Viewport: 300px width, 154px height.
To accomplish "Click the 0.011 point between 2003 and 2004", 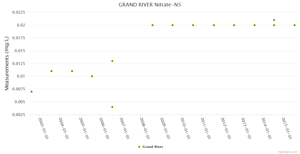I will click(52, 71).
